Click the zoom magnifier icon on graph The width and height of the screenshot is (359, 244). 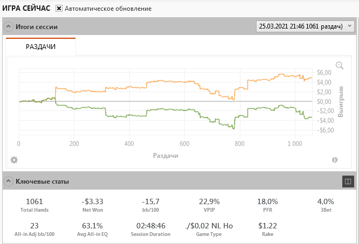coord(340,65)
